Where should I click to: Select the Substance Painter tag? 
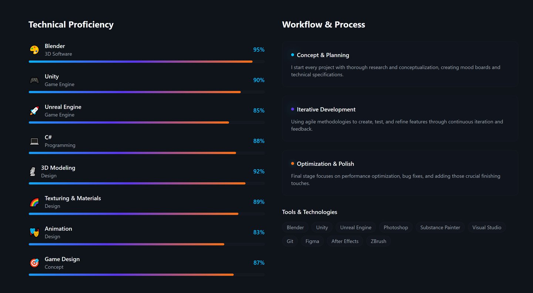point(440,228)
